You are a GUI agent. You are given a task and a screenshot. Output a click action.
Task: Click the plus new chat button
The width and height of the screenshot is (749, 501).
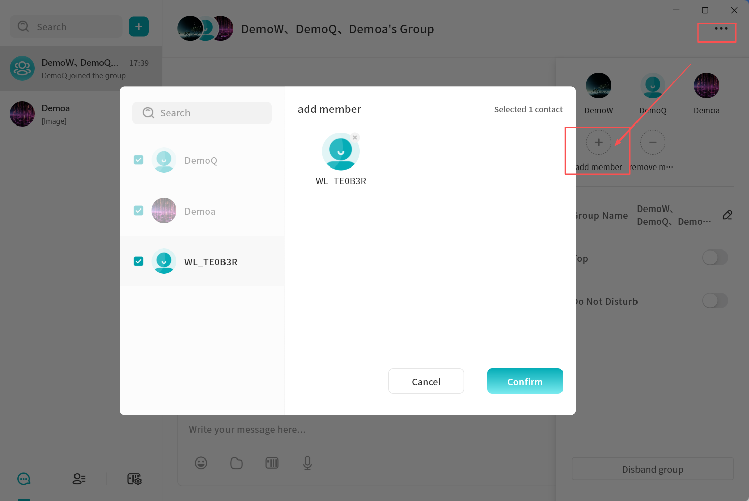tap(139, 27)
